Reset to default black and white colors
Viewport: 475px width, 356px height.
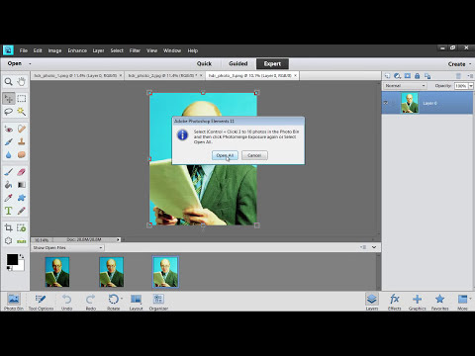pos(9,268)
